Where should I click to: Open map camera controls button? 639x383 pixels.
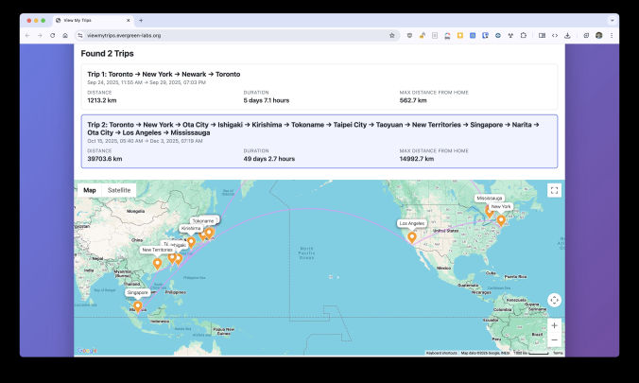(x=554, y=300)
